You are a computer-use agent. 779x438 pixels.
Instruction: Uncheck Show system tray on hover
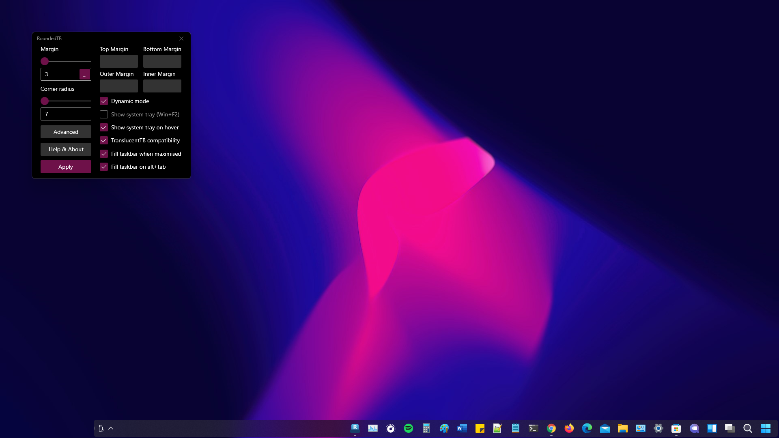pos(104,127)
